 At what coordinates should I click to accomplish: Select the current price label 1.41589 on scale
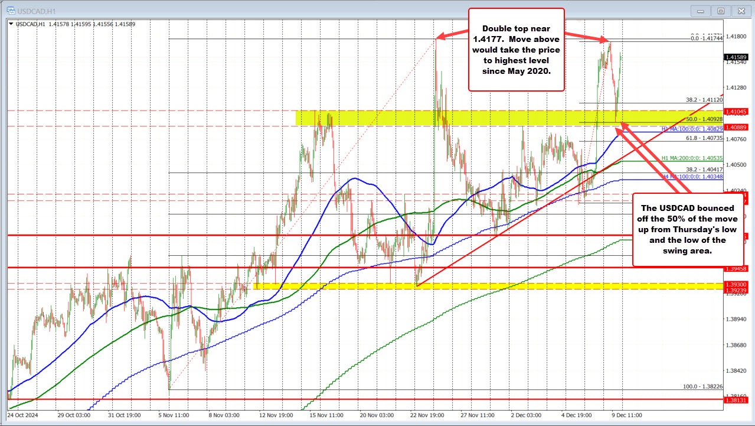pyautogui.click(x=736, y=57)
